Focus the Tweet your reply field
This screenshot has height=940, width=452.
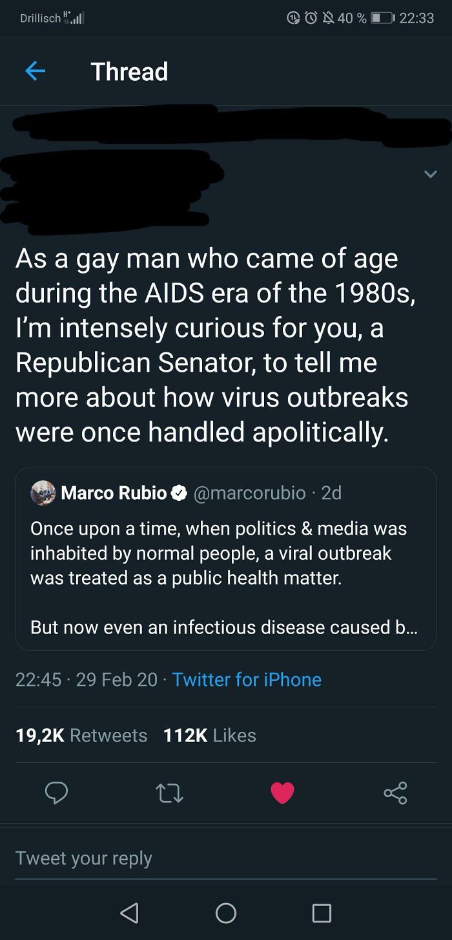[226, 858]
